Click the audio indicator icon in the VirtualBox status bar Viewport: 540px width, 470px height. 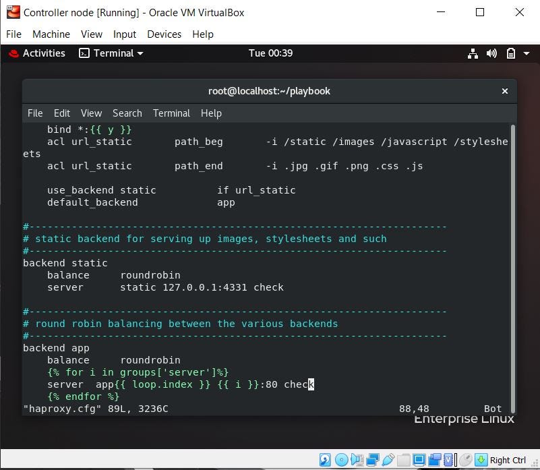357,460
